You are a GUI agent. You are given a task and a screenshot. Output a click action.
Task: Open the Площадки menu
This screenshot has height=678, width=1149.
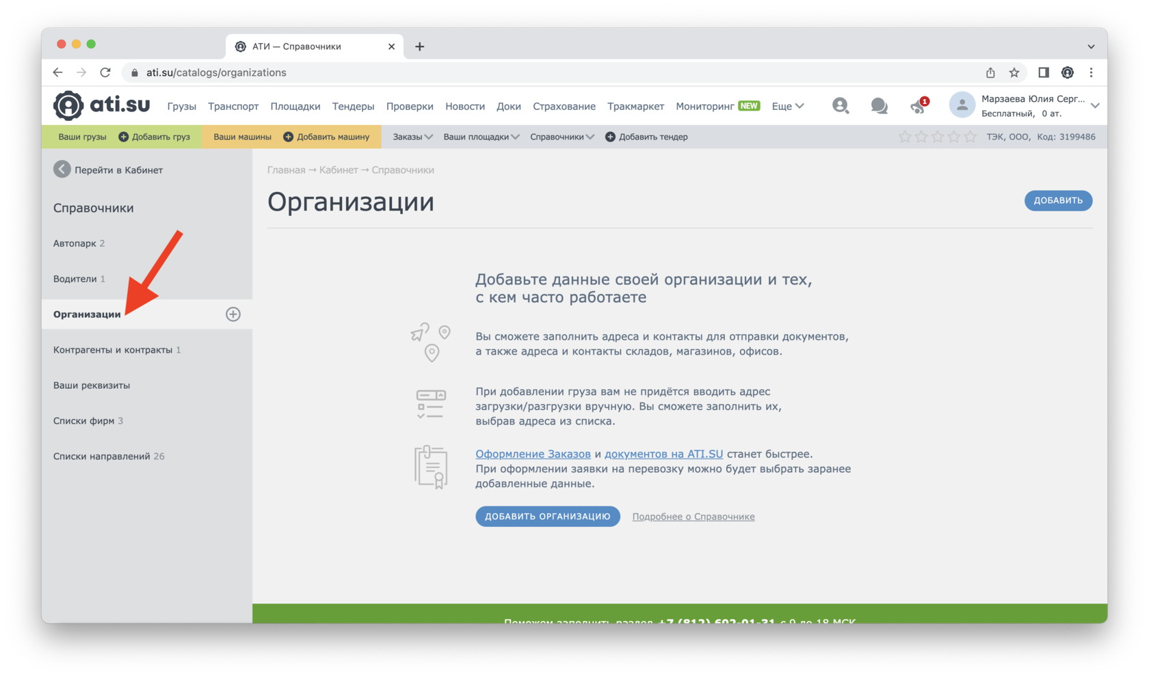295,106
